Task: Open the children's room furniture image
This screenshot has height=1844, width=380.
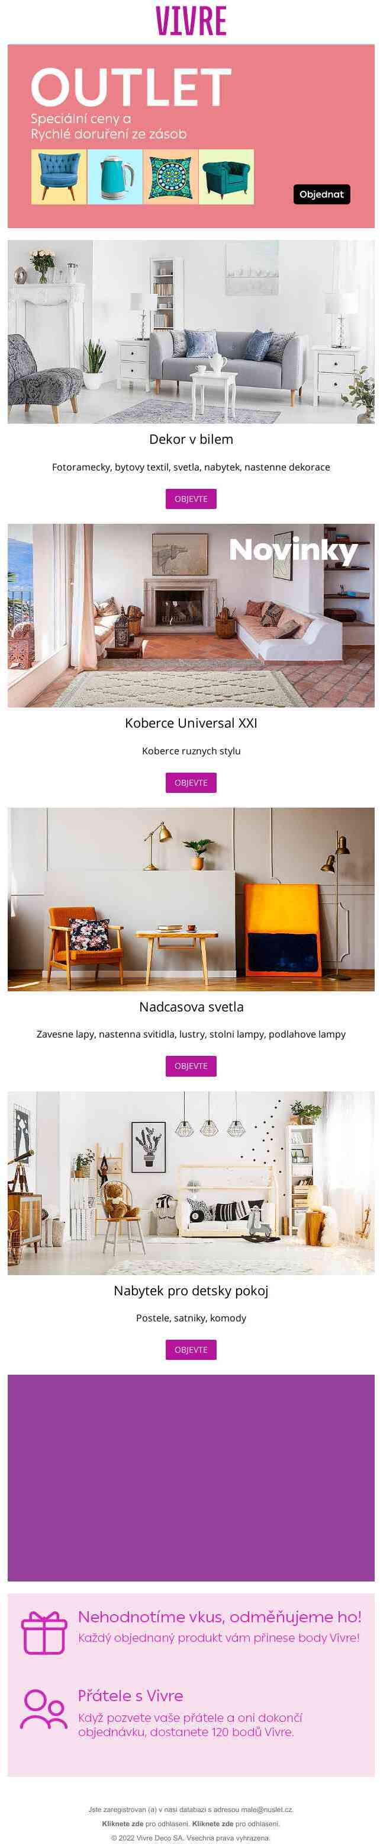Action: [x=191, y=1183]
